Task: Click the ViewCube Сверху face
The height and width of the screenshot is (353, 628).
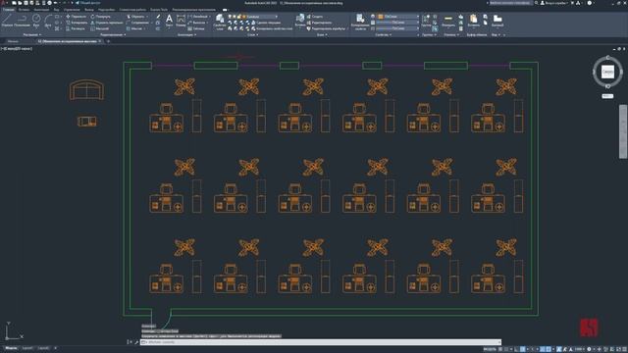Action: pos(607,72)
